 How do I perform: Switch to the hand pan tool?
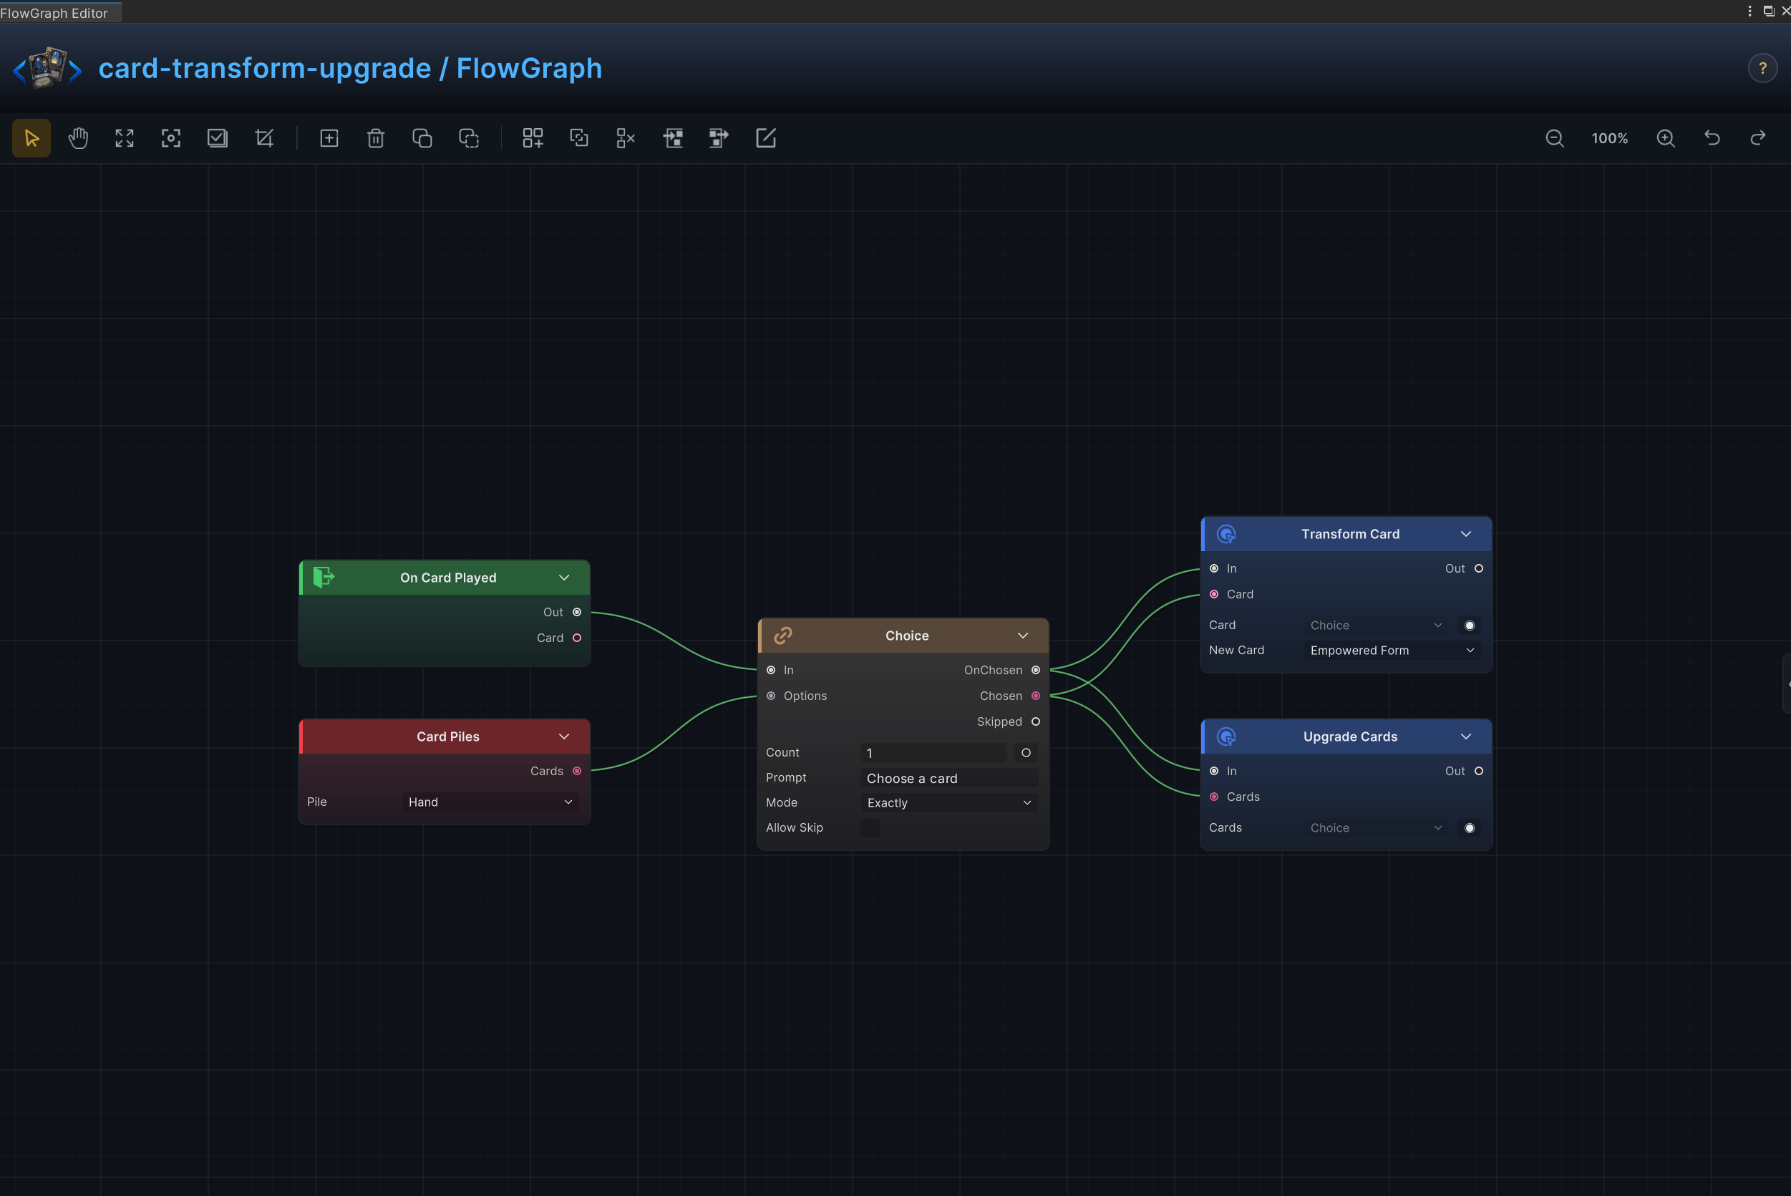(78, 138)
